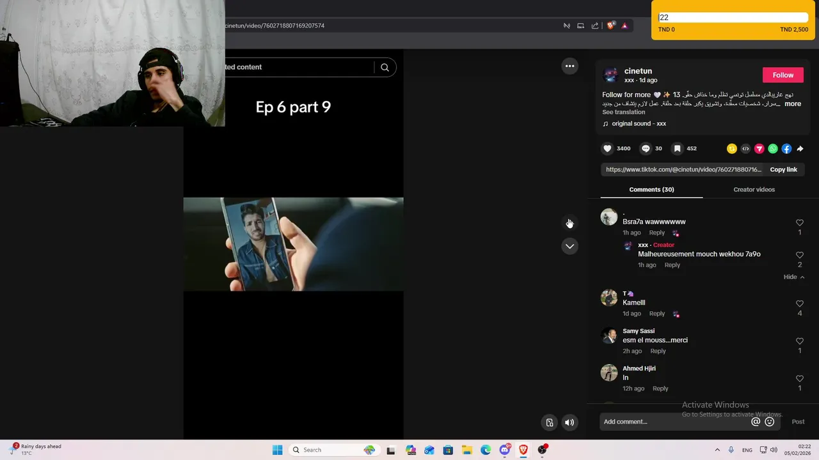Screen dimensions: 819x460
Task: Like the creator reply "Malheureusement mouch wekhou 7a9o"
Action: pos(799,255)
